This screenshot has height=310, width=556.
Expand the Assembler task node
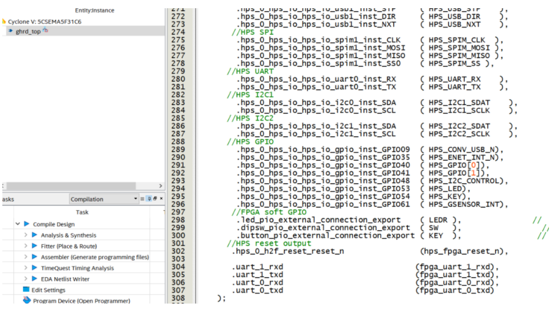click(25, 257)
